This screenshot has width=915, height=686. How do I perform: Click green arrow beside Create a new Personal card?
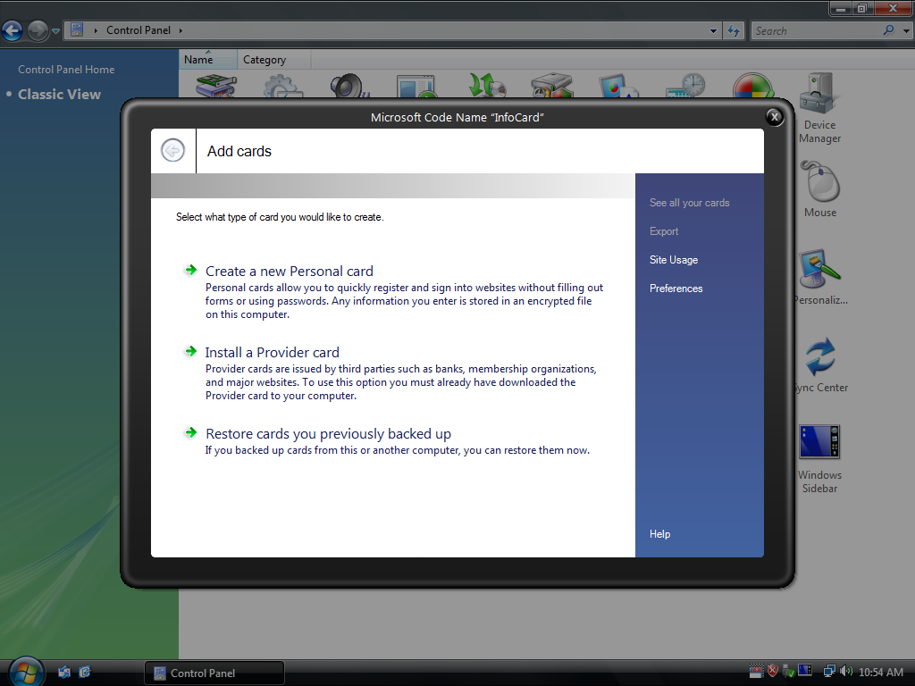point(190,270)
